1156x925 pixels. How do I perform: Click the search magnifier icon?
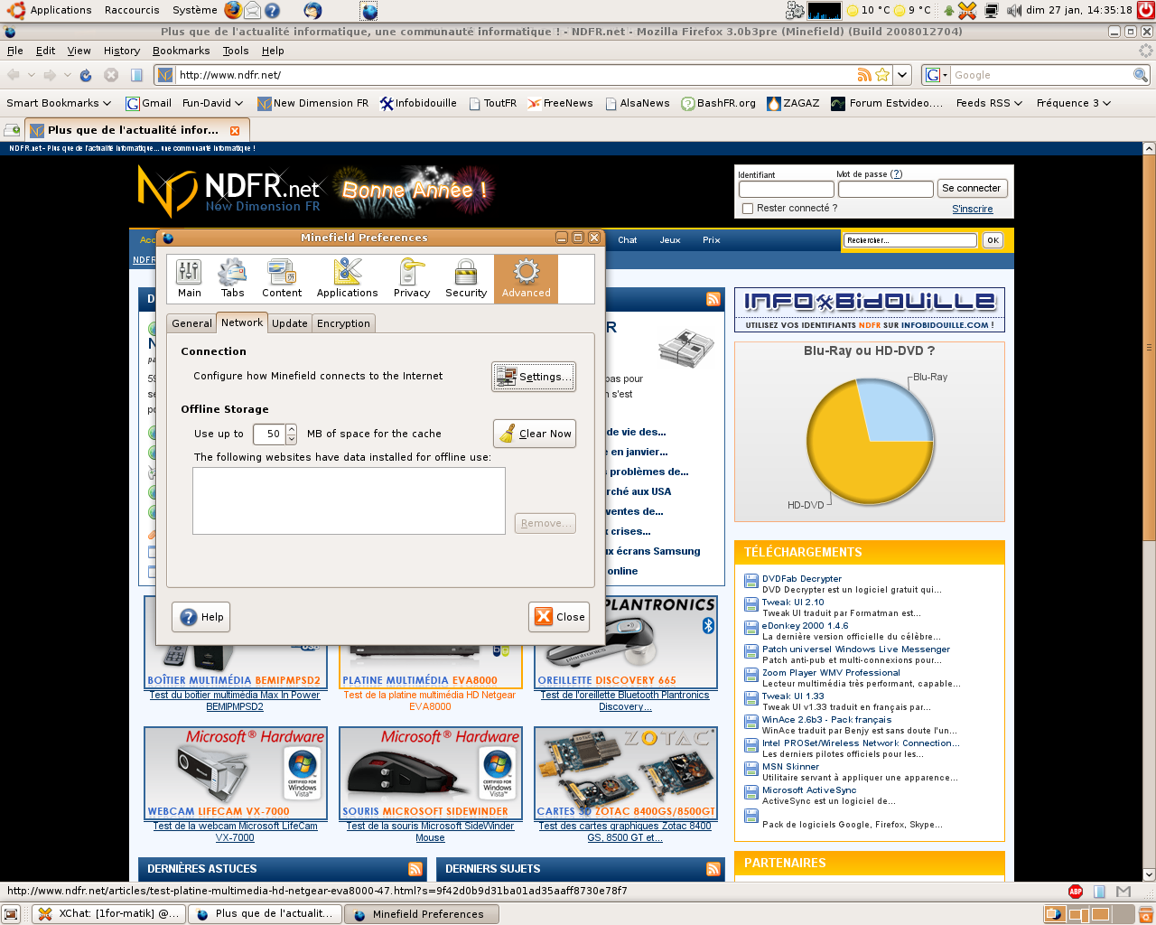(x=1140, y=75)
